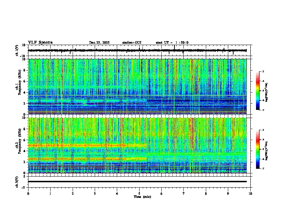Click the ch.1 spectrogram color bar
The width and height of the screenshot is (282, 217).
pos(258,91)
